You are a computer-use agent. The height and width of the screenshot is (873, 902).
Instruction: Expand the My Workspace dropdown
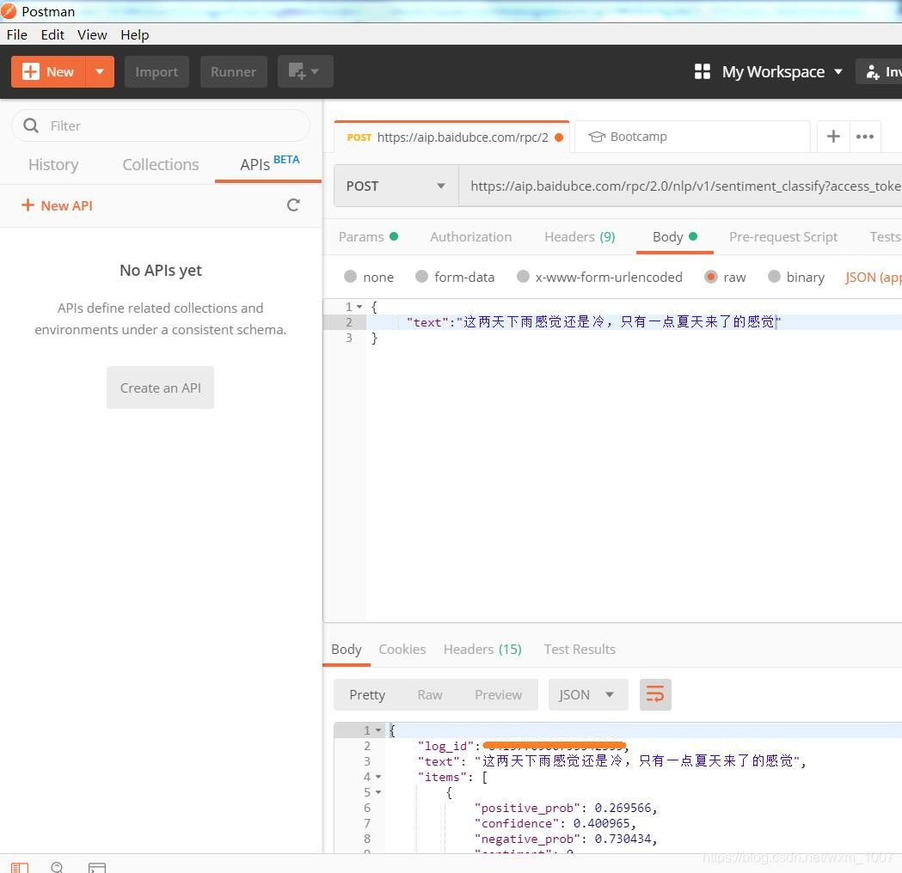pyautogui.click(x=782, y=72)
